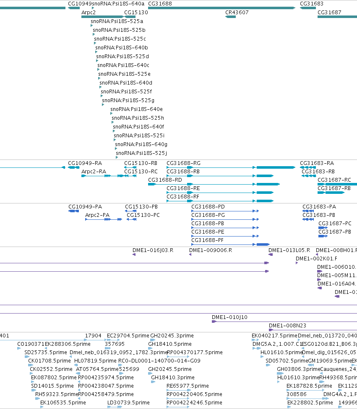The image size is (357, 409).
Task: Select snoRNA:Psi18S-640a label
Action: pyautogui.click(x=118, y=4)
